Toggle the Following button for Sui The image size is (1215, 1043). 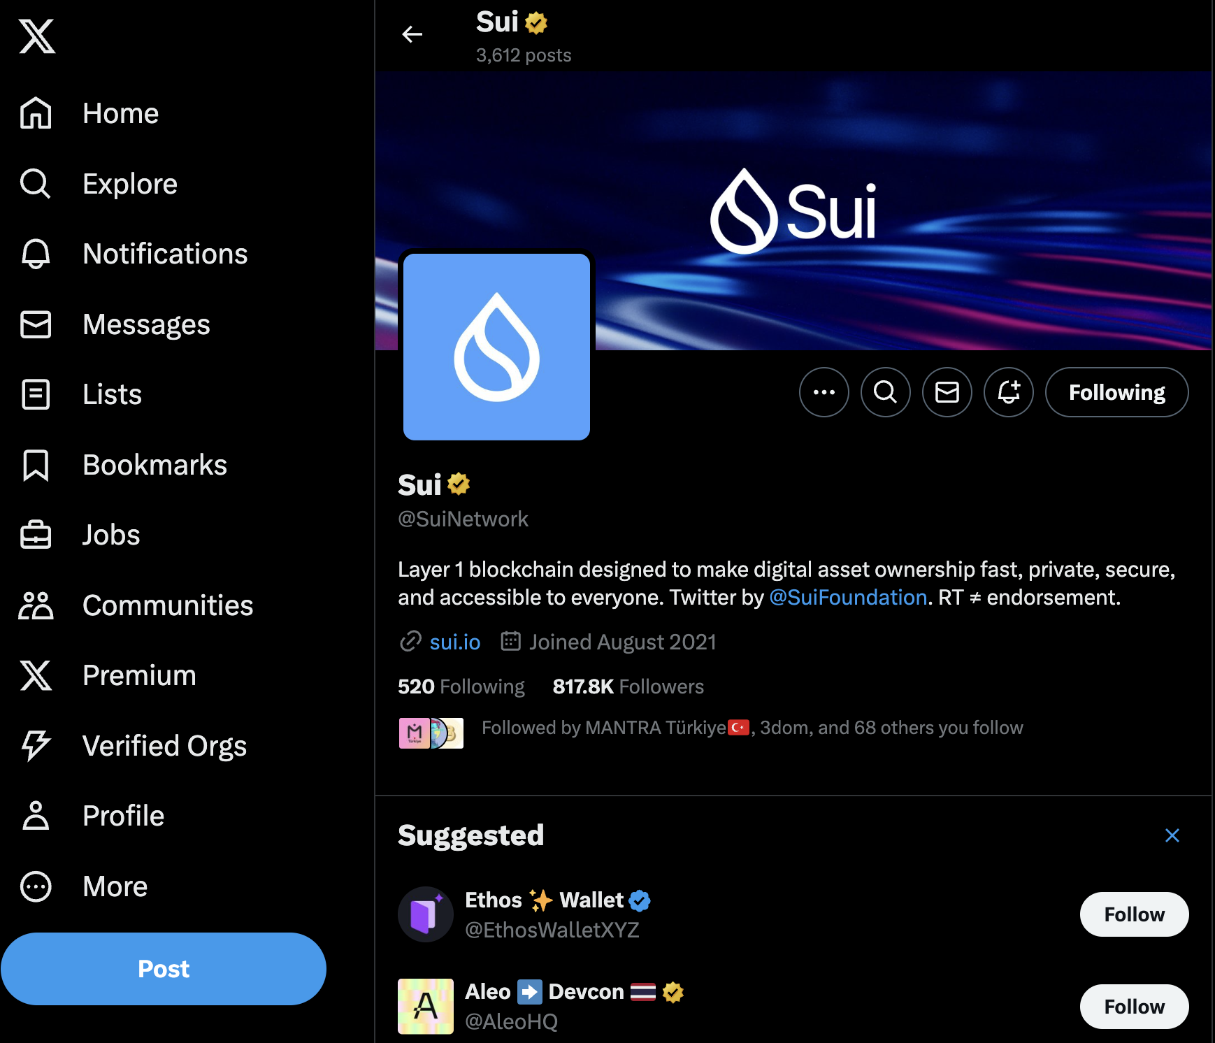click(1116, 392)
